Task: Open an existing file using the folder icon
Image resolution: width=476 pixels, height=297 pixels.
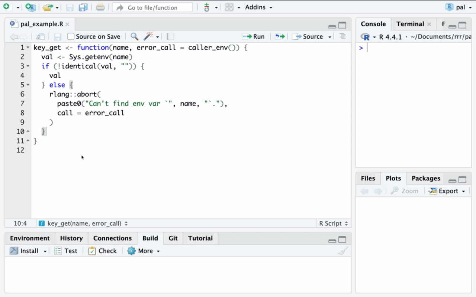Action: (48, 7)
